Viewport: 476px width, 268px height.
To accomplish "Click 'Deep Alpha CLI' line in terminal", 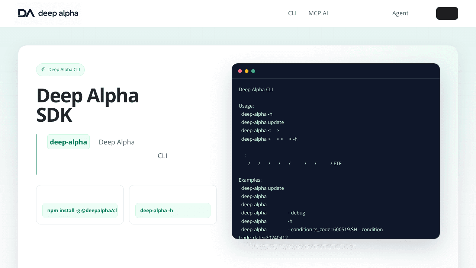I will (x=256, y=90).
